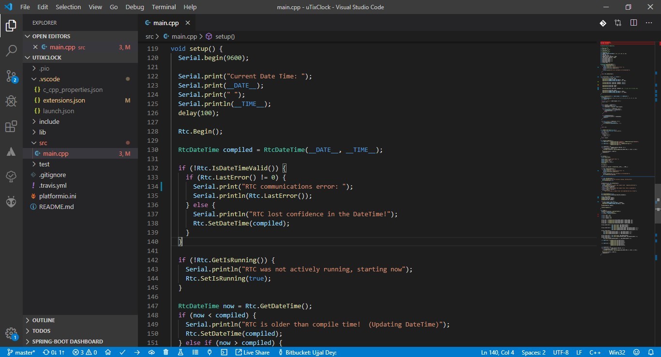Image resolution: width=661 pixels, height=357 pixels.
Task: Click Live Share in status bar
Action: tap(252, 352)
